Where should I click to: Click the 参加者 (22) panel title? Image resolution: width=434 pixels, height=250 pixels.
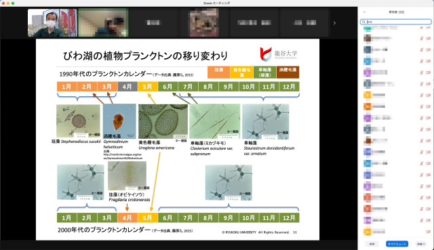[396, 12]
